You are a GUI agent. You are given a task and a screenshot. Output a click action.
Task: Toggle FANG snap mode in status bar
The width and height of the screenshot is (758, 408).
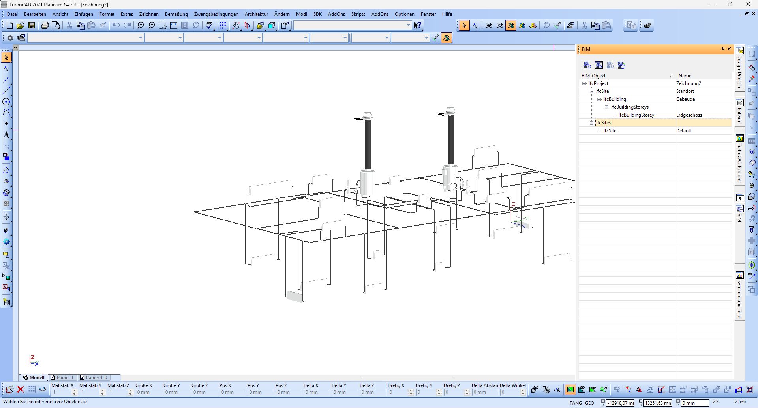575,403
